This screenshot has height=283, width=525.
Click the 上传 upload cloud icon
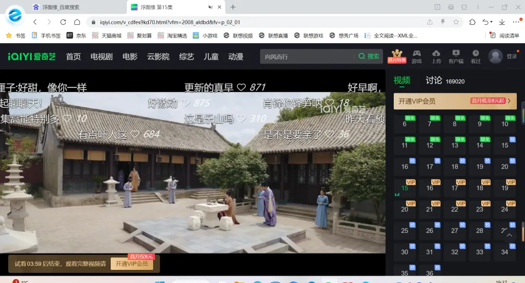pos(436,56)
